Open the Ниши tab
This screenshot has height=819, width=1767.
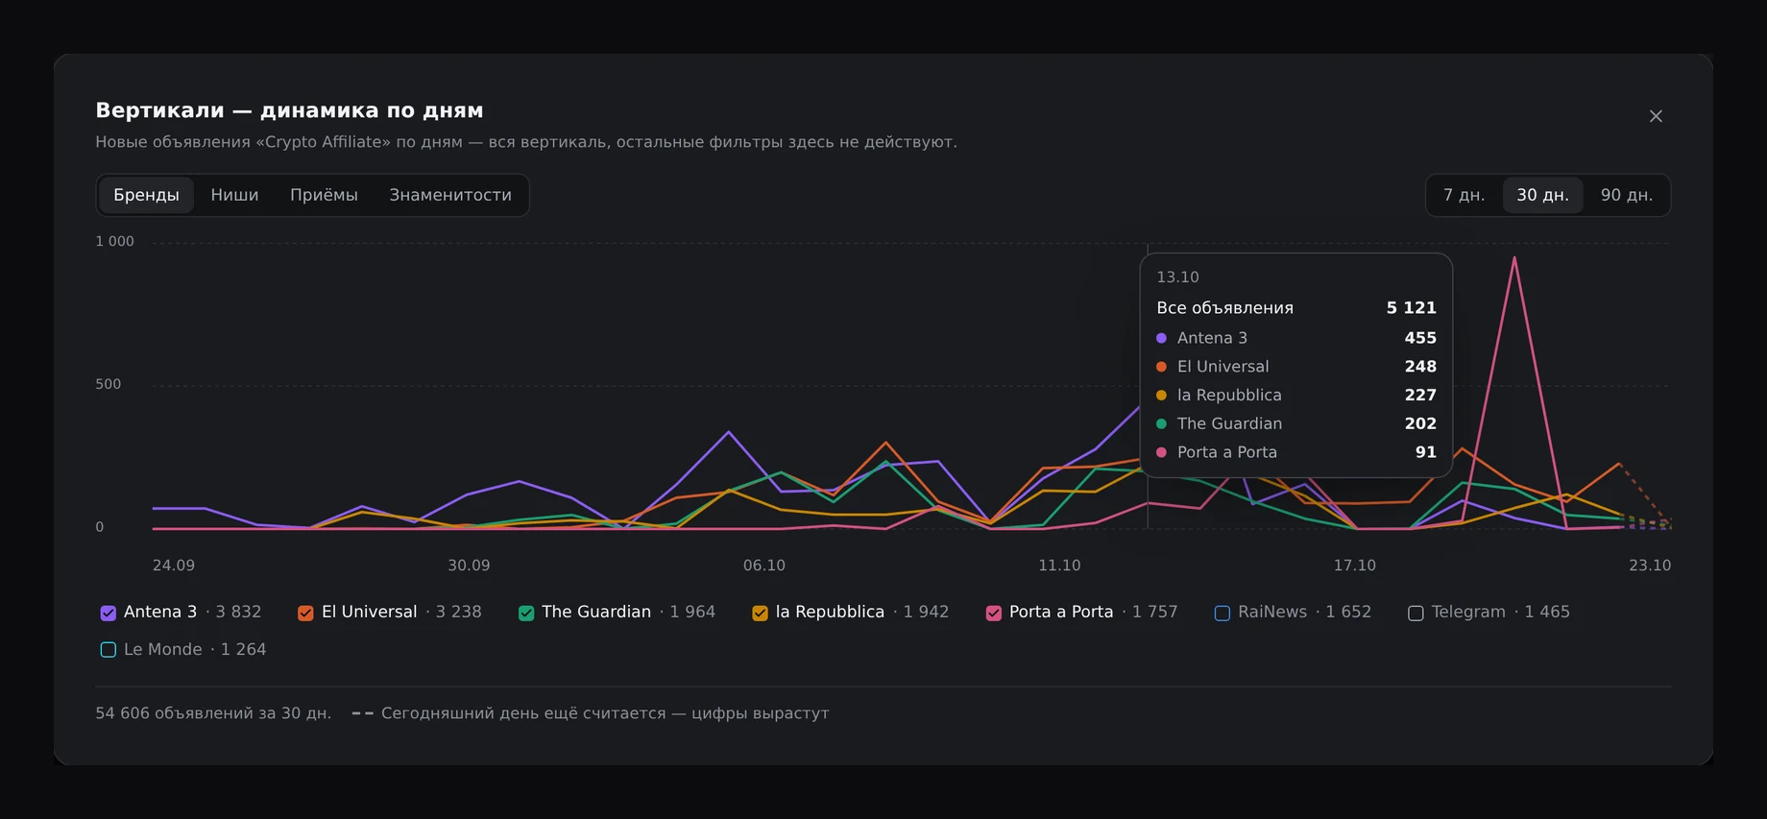coord(234,195)
